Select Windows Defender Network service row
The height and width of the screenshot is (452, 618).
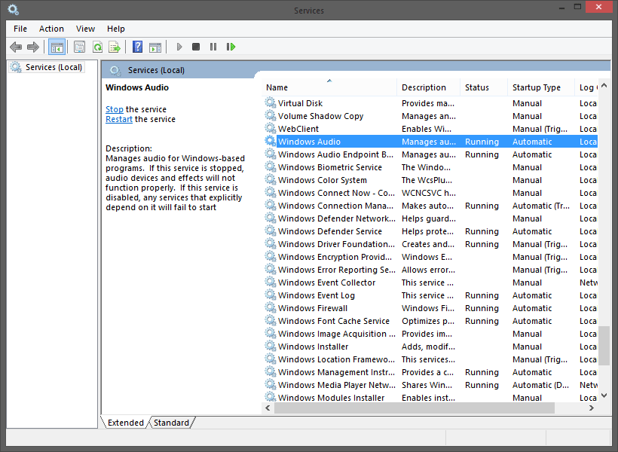[x=430, y=218]
